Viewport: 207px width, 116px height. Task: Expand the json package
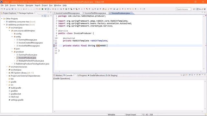click(x=12, y=49)
